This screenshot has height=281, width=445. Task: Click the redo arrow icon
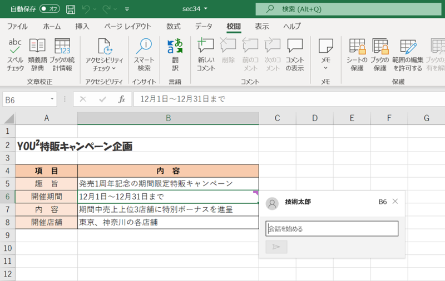(x=106, y=9)
